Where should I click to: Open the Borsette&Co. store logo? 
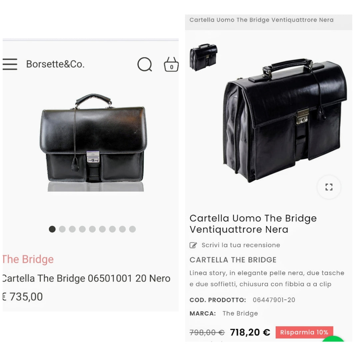tap(55, 64)
